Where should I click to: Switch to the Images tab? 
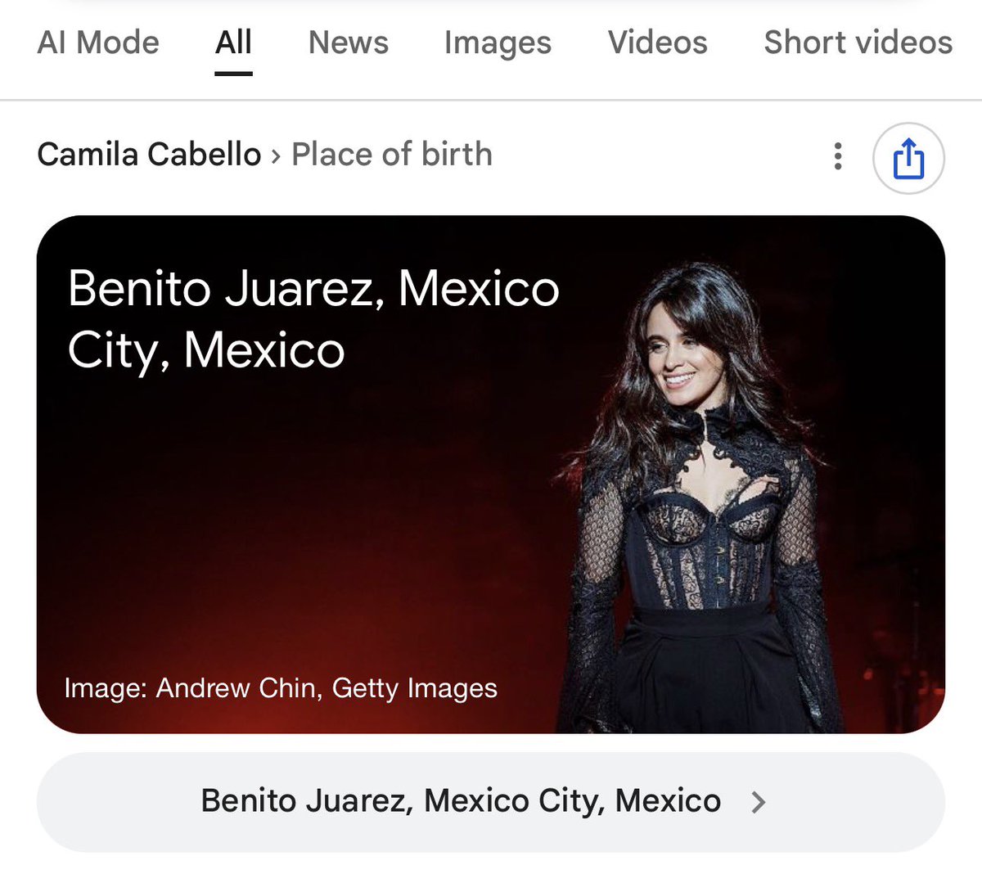coord(498,43)
